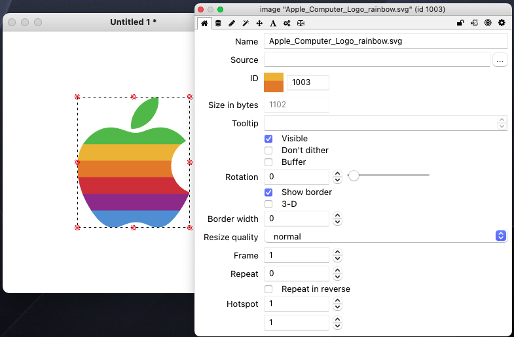This screenshot has height=337, width=514.
Task: Click the Name text field
Action: coord(386,41)
